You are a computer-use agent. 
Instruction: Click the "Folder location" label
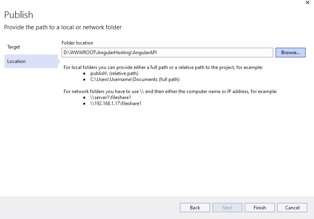pos(77,43)
